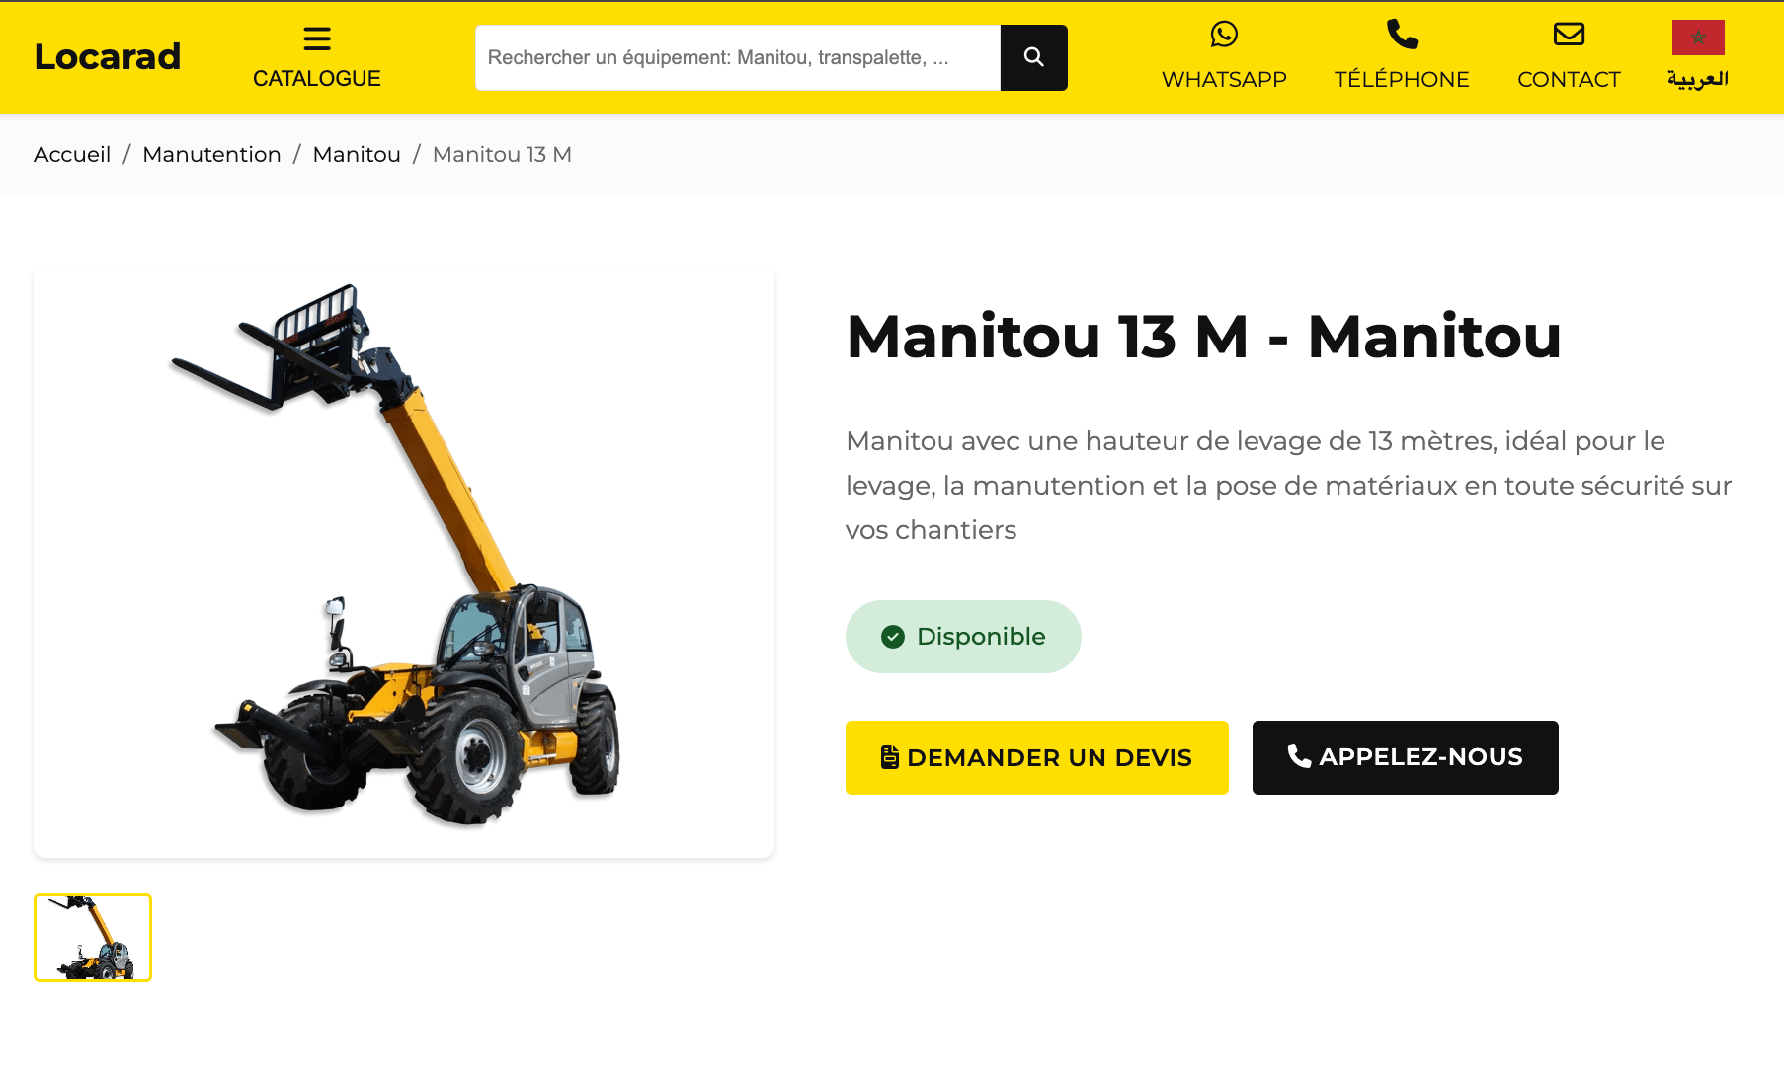Image resolution: width=1784 pixels, height=1076 pixels.
Task: Click the phone icon on Appelez-nous button
Action: (1299, 756)
